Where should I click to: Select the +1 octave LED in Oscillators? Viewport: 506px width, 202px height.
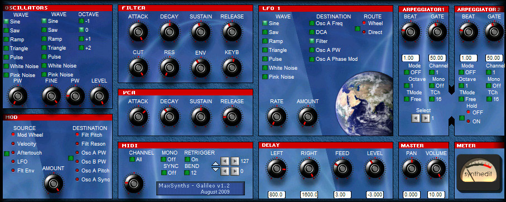81,39
